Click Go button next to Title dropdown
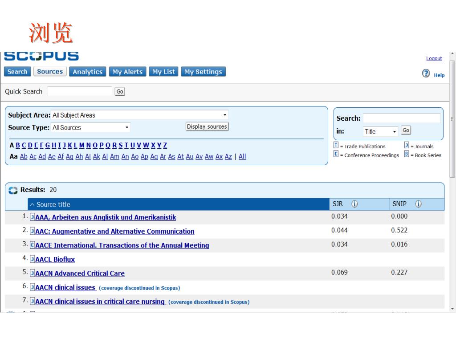 406,130
